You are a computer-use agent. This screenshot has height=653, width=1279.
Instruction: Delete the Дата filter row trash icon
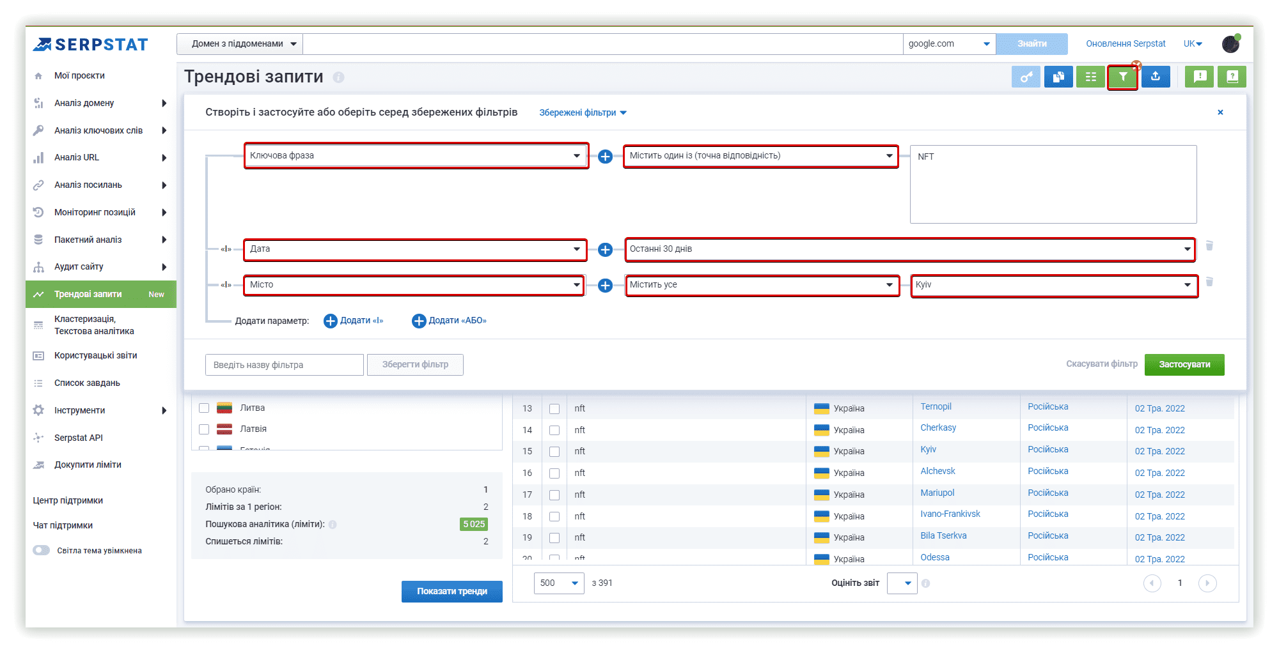(1209, 246)
